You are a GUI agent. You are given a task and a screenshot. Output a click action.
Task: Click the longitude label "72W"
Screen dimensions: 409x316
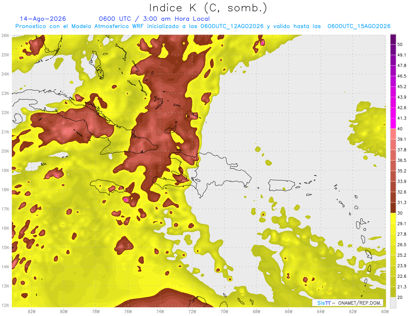[192, 311]
